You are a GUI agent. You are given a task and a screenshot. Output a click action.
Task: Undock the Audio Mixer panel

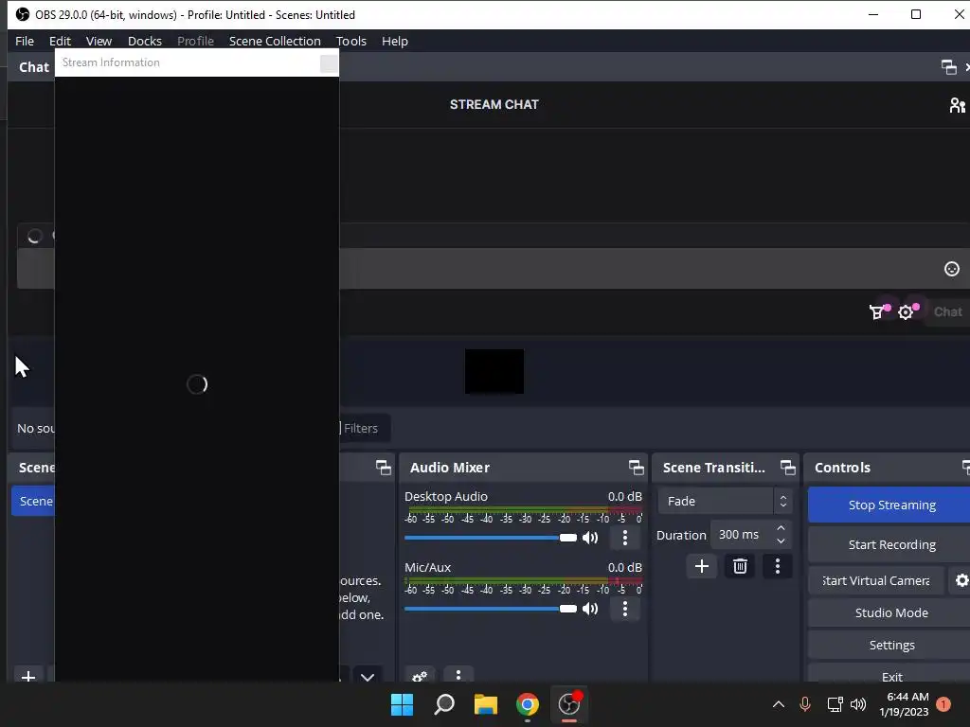[x=636, y=468]
